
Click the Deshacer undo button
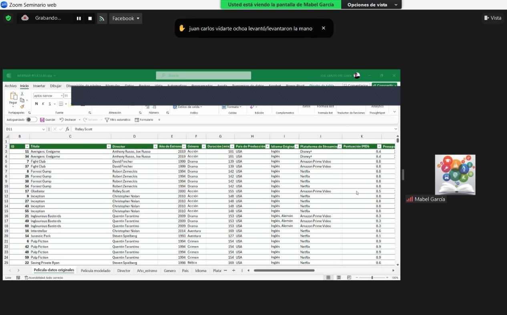click(x=68, y=120)
